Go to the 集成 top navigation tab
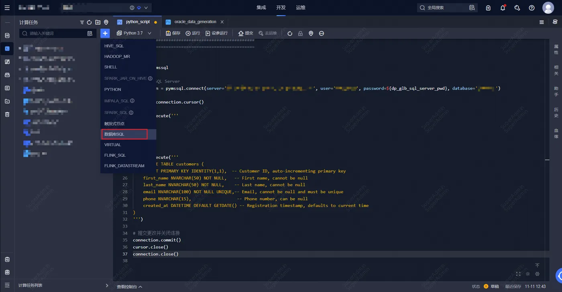 pyautogui.click(x=261, y=8)
